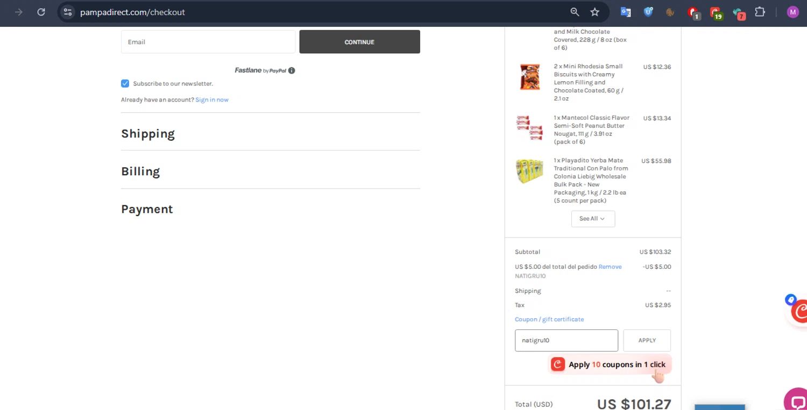Click the US $55.98 price

656,161
